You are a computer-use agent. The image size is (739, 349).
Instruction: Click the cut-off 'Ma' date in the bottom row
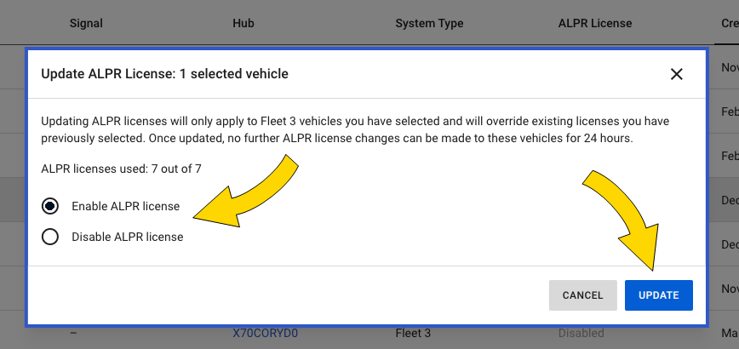730,333
